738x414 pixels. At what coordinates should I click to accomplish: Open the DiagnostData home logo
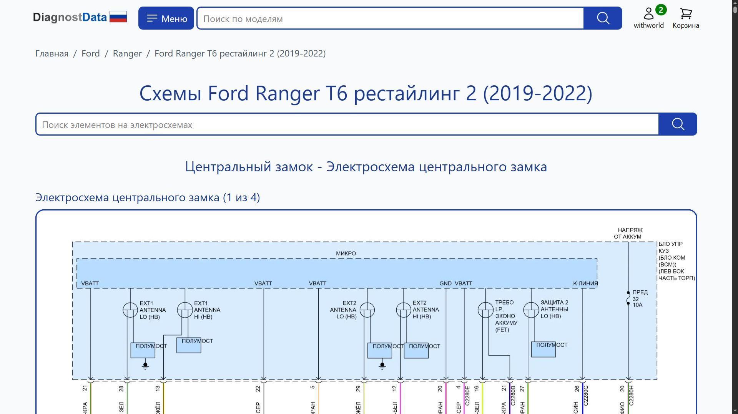pos(70,17)
